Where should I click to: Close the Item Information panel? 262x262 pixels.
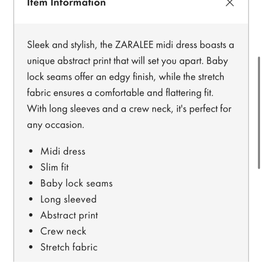(x=230, y=3)
